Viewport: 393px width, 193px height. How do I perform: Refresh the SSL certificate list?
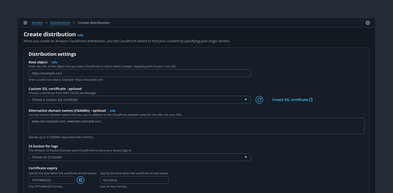coord(259,100)
